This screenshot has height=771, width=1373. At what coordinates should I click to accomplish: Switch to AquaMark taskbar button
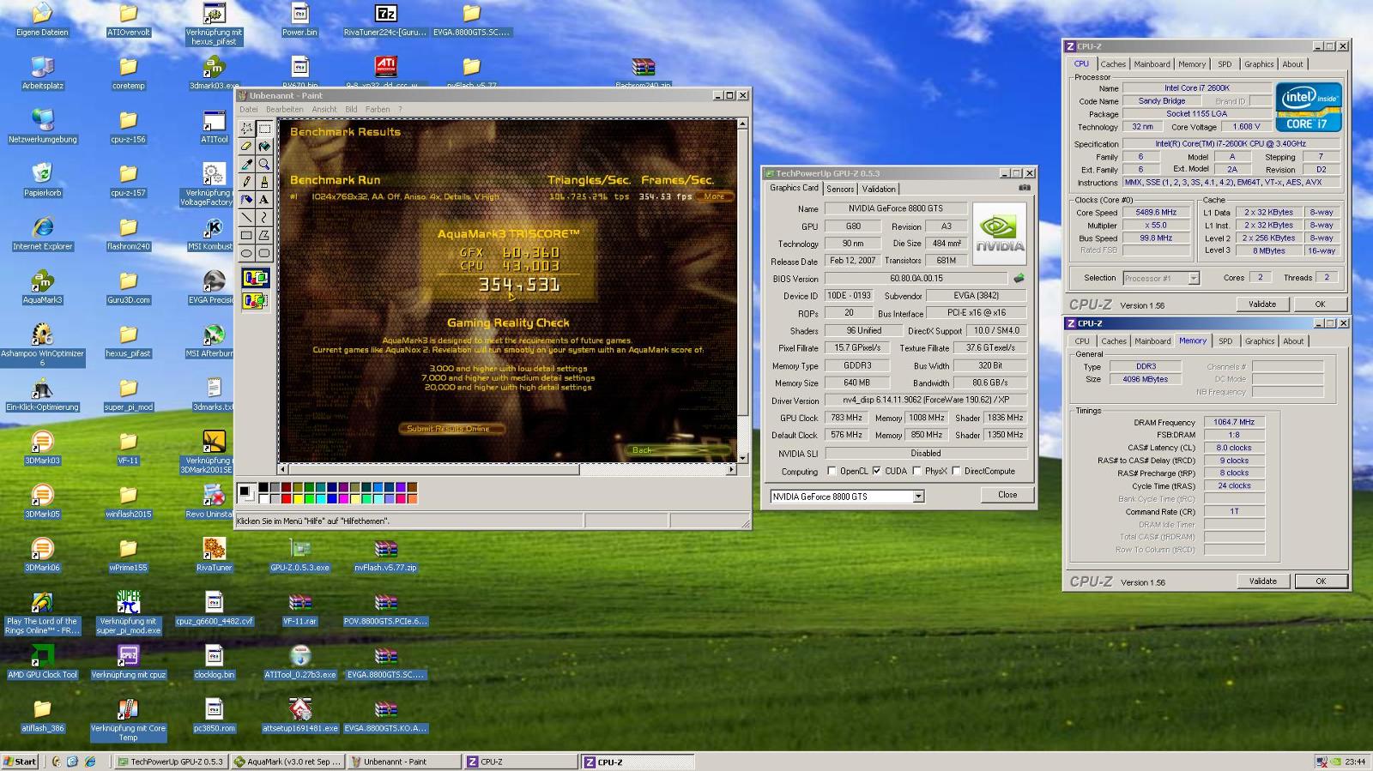tap(288, 762)
